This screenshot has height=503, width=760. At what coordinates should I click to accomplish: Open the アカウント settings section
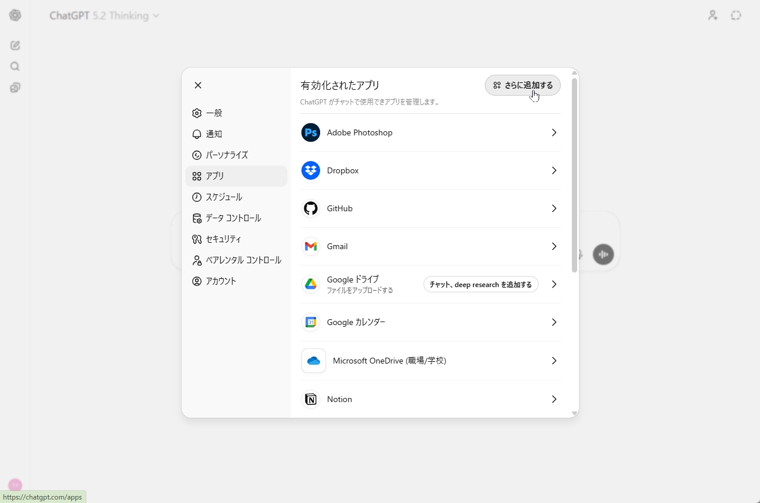coord(236,281)
